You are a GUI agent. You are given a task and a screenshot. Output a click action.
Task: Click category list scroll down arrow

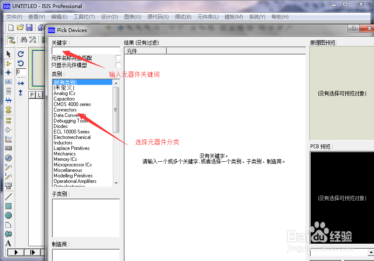[116, 183]
